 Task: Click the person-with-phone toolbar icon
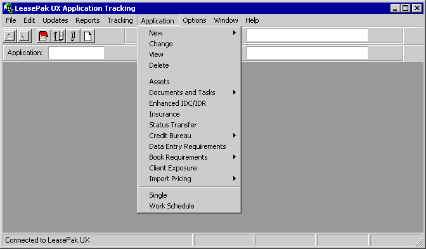pos(58,36)
